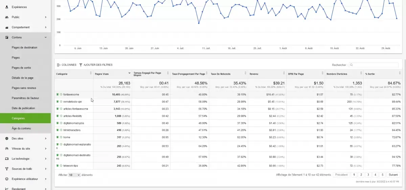
Task: Click the Expériences flask icon in sidebar
Action: tap(7, 7)
